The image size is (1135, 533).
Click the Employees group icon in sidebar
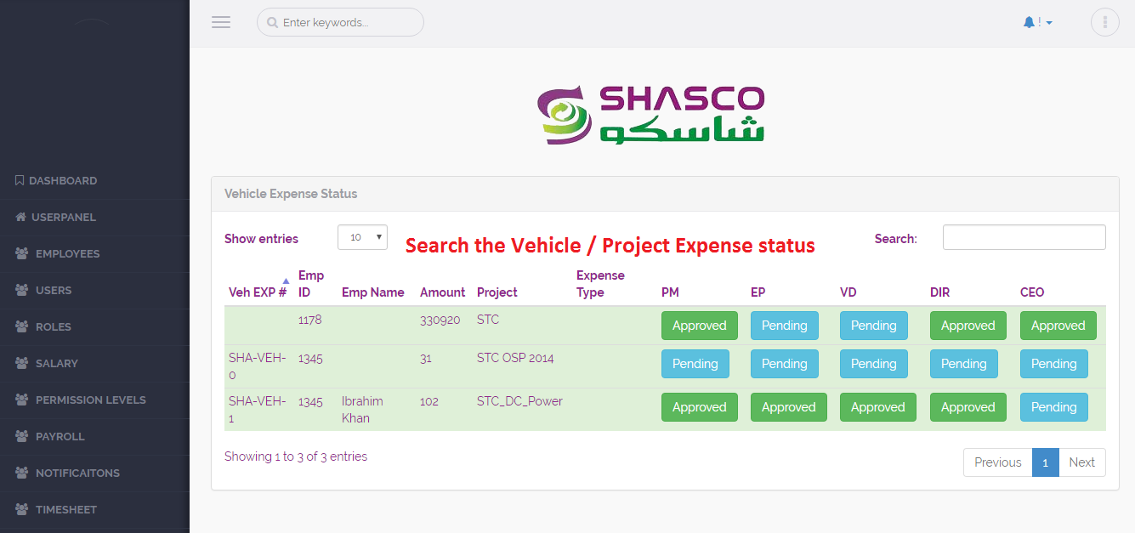[21, 253]
